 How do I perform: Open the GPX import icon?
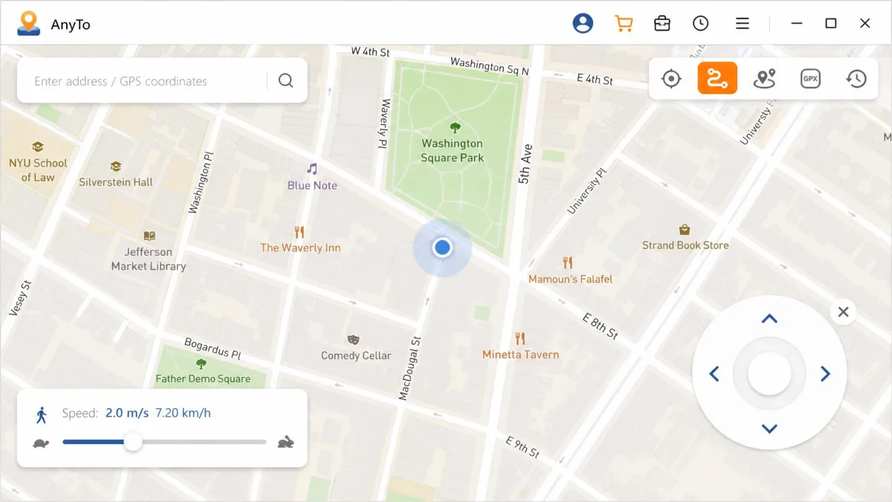(810, 79)
